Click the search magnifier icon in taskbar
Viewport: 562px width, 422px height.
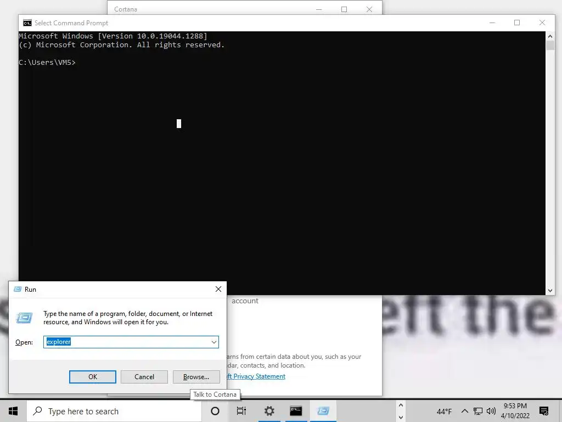click(37, 411)
